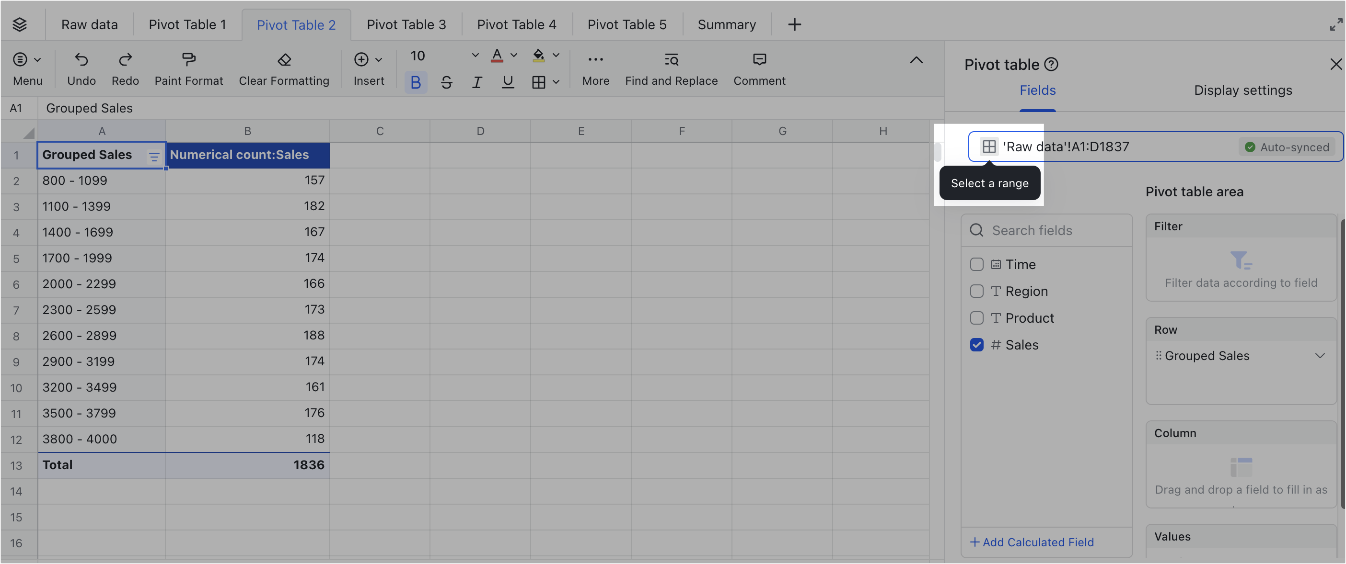The width and height of the screenshot is (1346, 564).
Task: Click the Undo icon
Action: (81, 59)
